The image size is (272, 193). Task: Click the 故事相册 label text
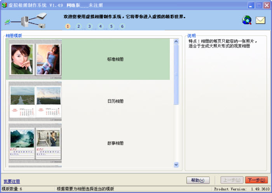click(115, 143)
